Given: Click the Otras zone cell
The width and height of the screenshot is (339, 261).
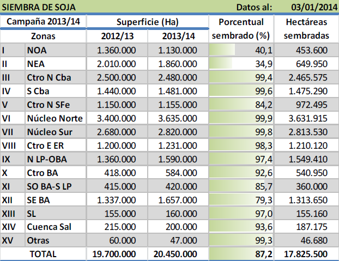Looking at the screenshot, I should coord(55,240).
